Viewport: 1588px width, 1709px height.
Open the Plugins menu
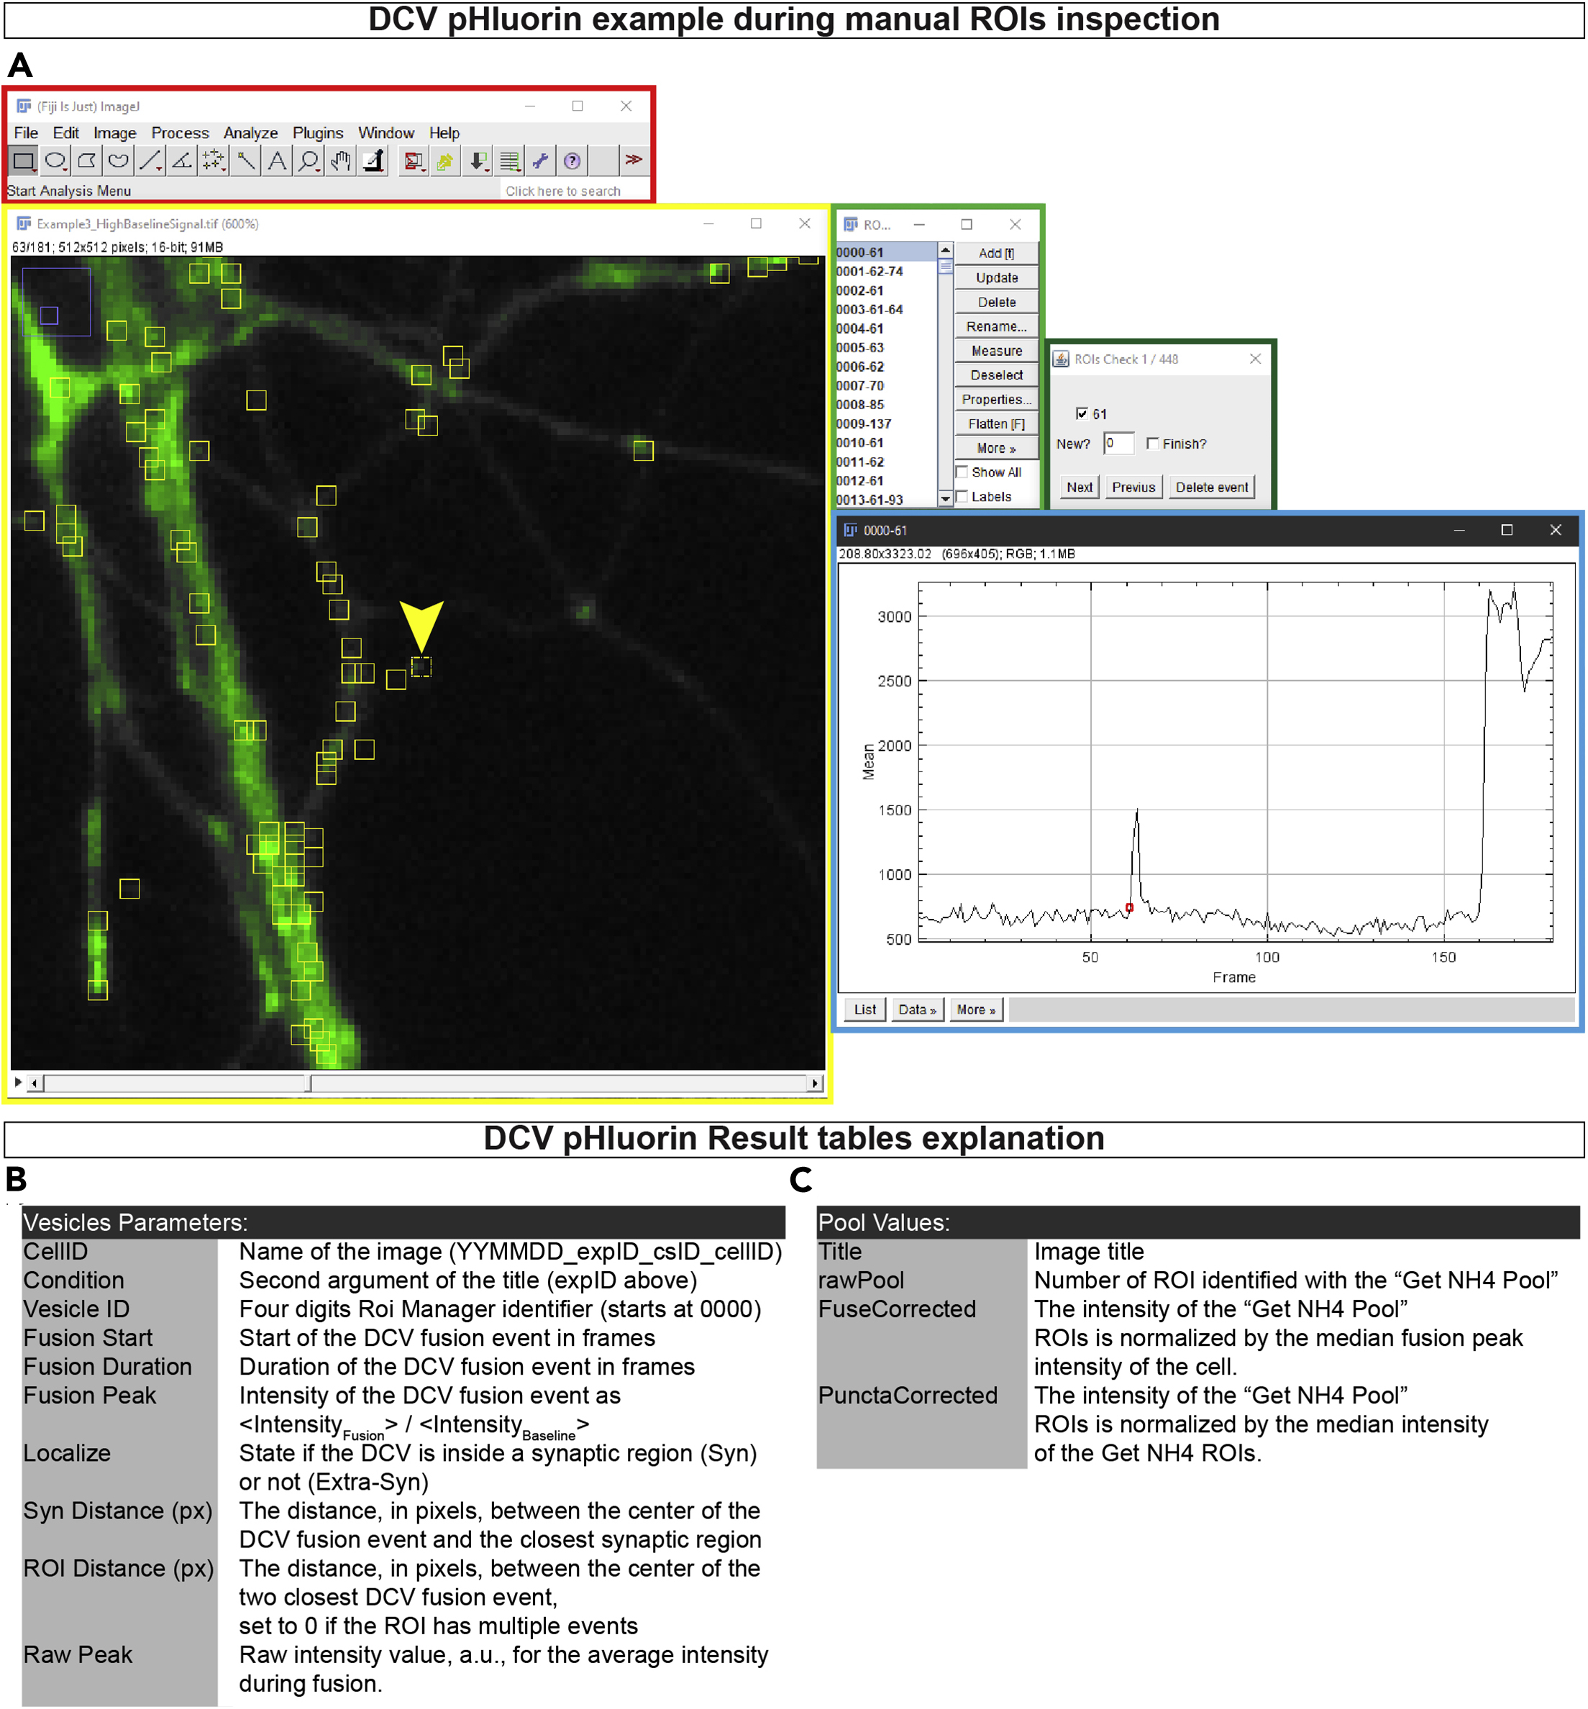317,133
